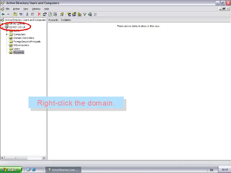Click the 10:53 taskbar clock
Screen dimensions: 231x173
tap(225, 170)
